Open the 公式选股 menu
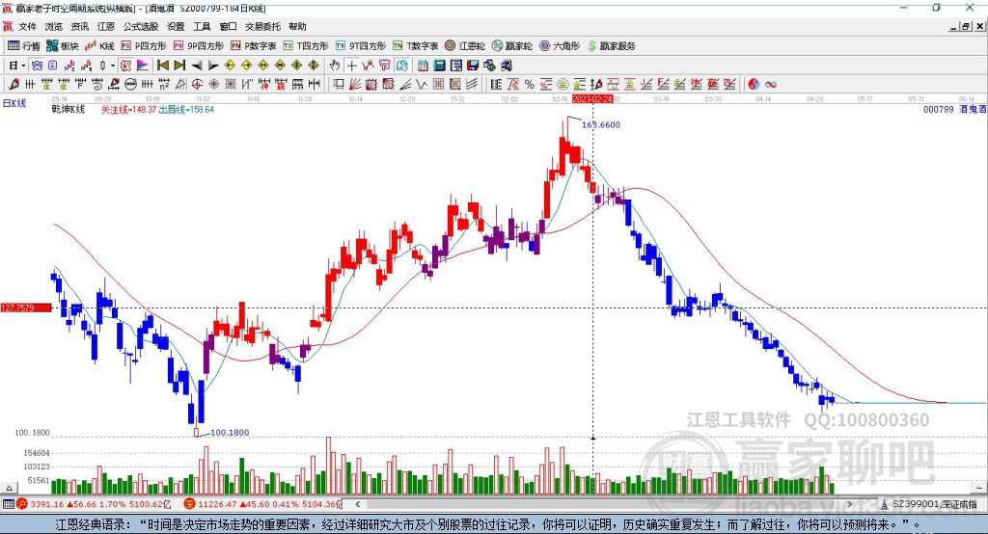Image resolution: width=988 pixels, height=534 pixels. [x=141, y=26]
